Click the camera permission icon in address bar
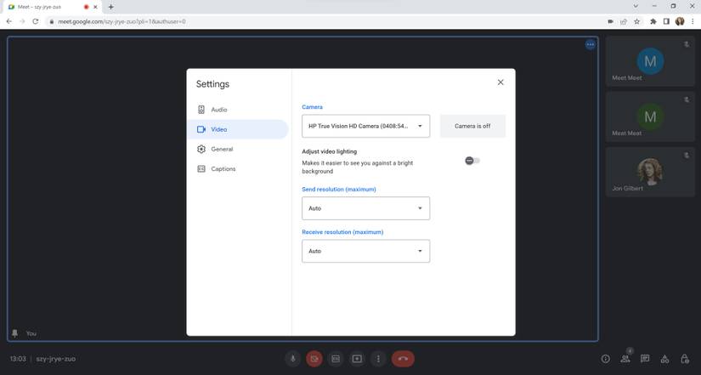The height and width of the screenshot is (375, 701). [611, 21]
